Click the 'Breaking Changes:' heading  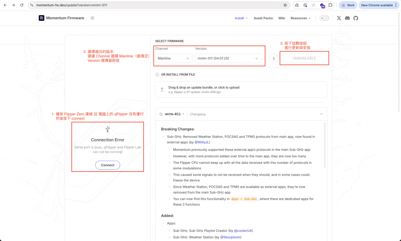click(x=178, y=129)
